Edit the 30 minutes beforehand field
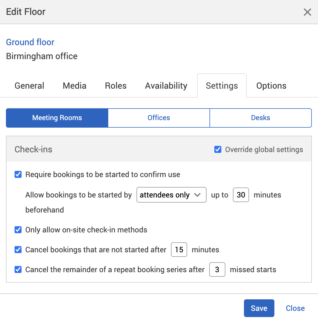The image size is (318, 320). point(240,195)
